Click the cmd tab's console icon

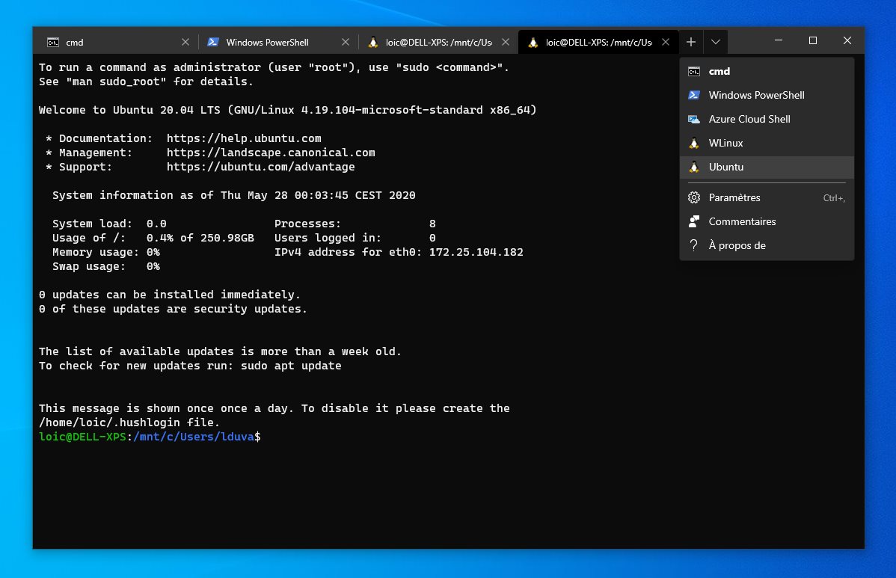tap(52, 43)
